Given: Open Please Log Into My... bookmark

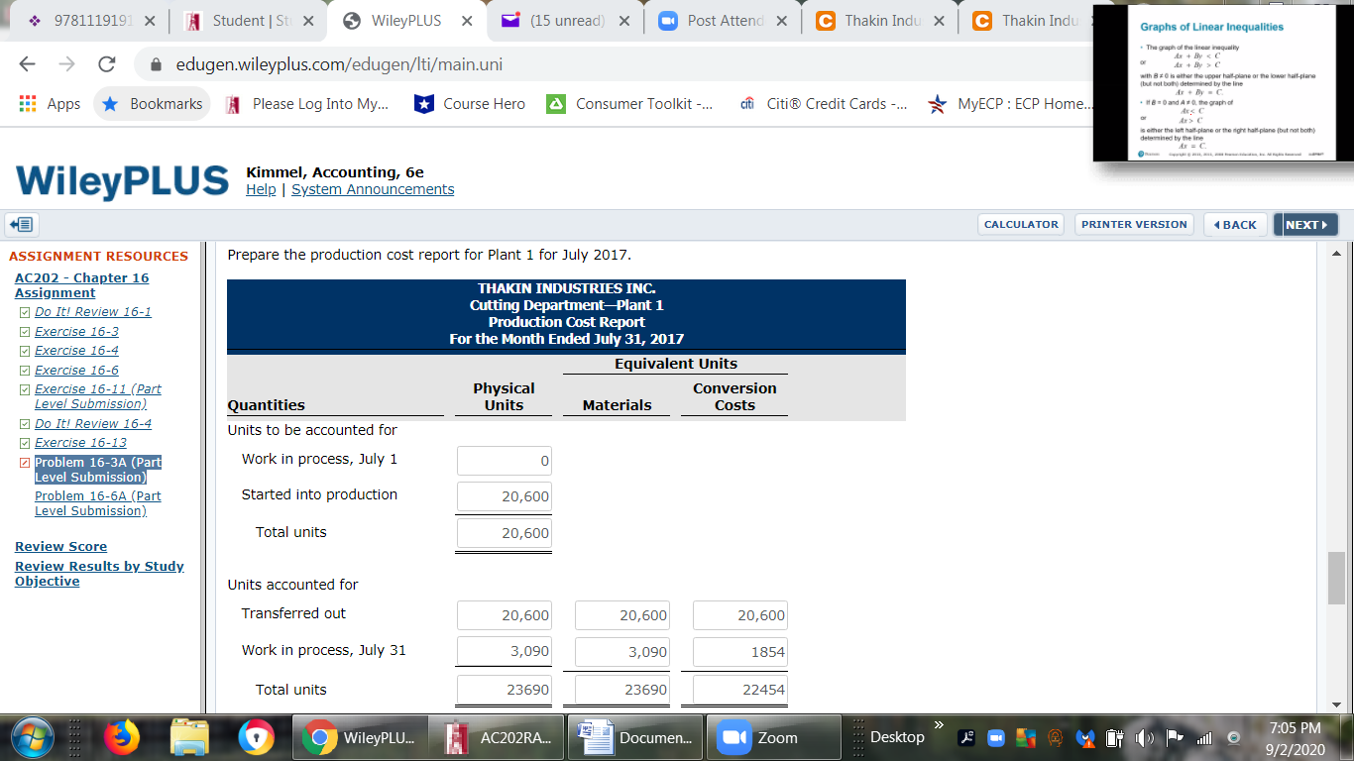Looking at the screenshot, I should (x=307, y=104).
